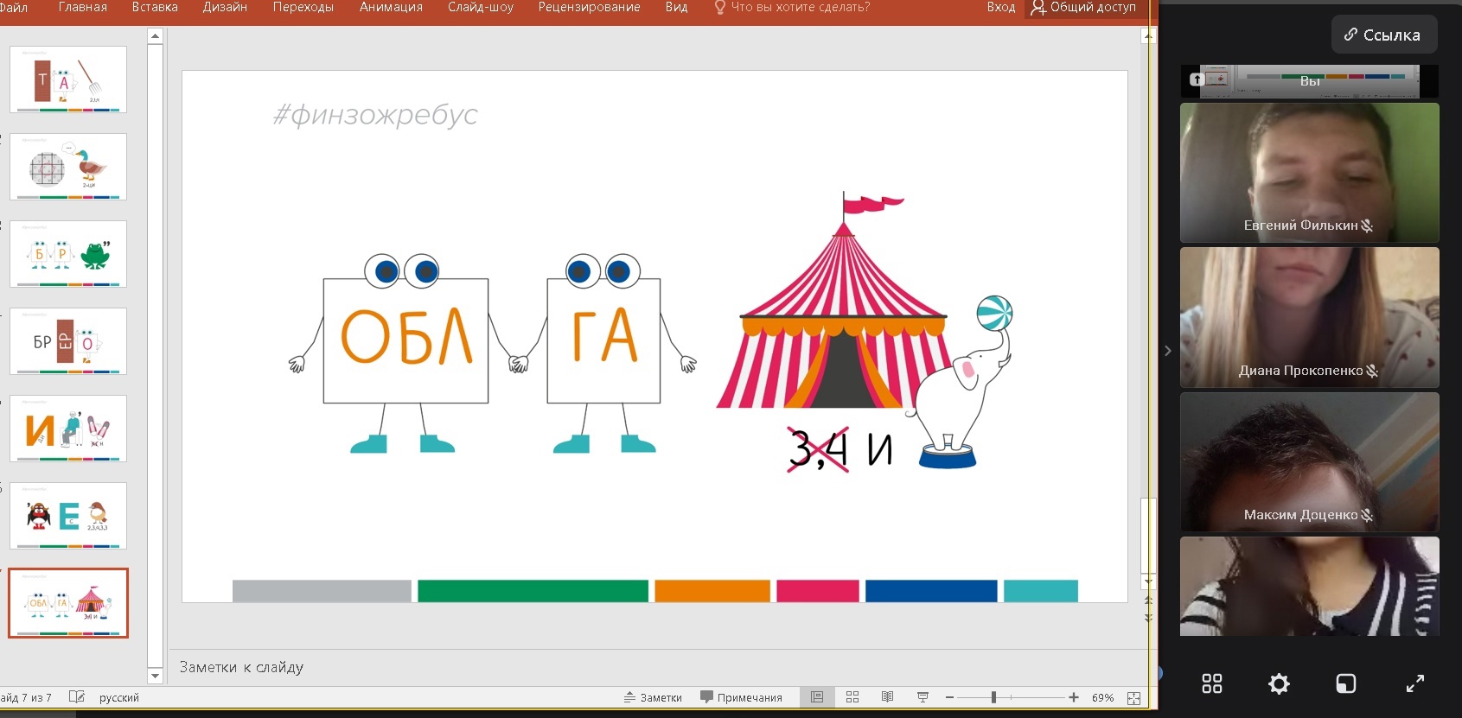The image size is (1462, 718).
Task: Select Диана Прокопенко video tile
Action: (1309, 317)
